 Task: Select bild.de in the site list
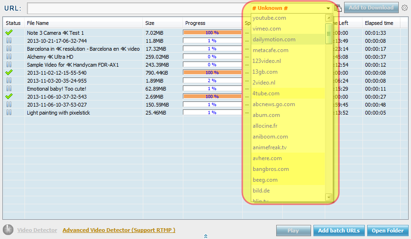click(x=288, y=191)
